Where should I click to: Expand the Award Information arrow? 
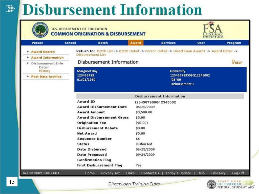[28, 58]
